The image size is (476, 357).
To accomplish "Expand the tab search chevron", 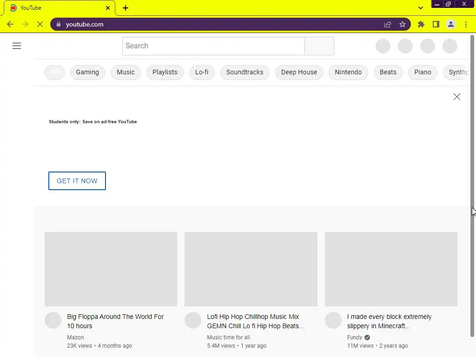I will [x=420, y=8].
